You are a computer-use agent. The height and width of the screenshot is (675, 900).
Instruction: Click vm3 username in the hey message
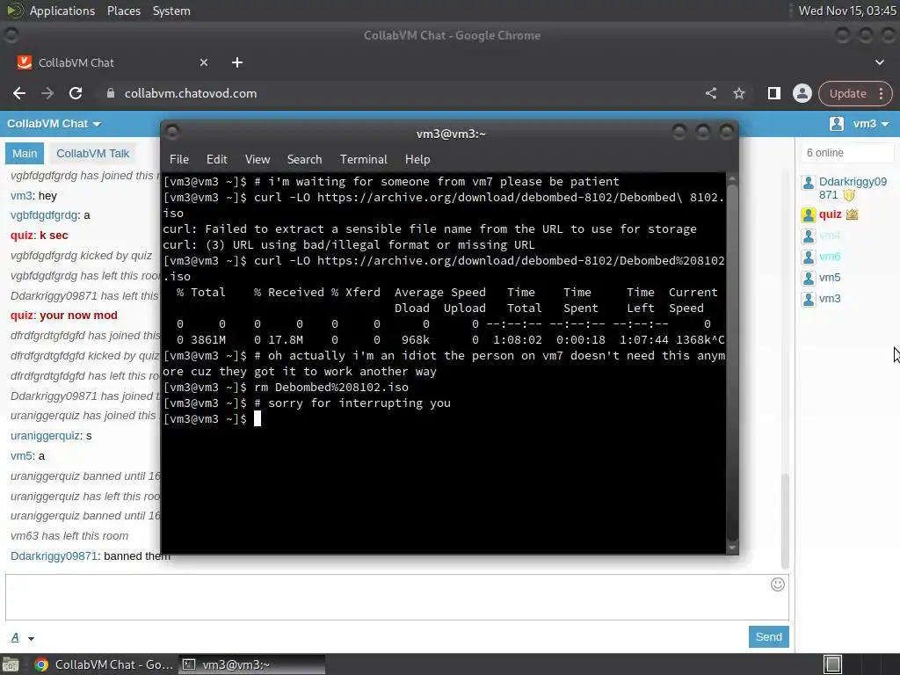21,196
